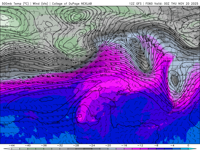
Task: Click the "F060" forecast hour text
Action: click(x=149, y=3)
